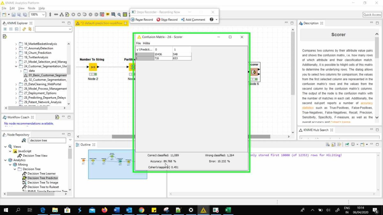The height and width of the screenshot is (215, 383).
Task: Click Cancel all running nodes icon
Action: click(x=96, y=15)
